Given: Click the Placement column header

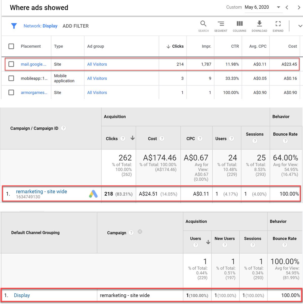Looking at the screenshot, I should pyautogui.click(x=31, y=46).
